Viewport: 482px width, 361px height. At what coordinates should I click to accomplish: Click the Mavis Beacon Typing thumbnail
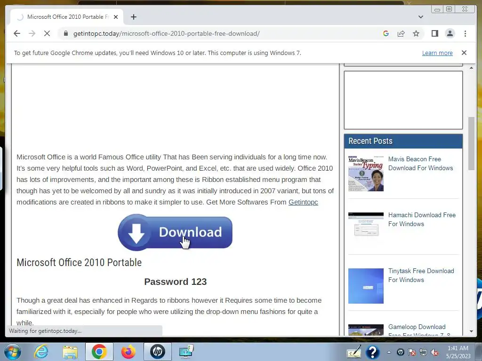[x=366, y=173]
